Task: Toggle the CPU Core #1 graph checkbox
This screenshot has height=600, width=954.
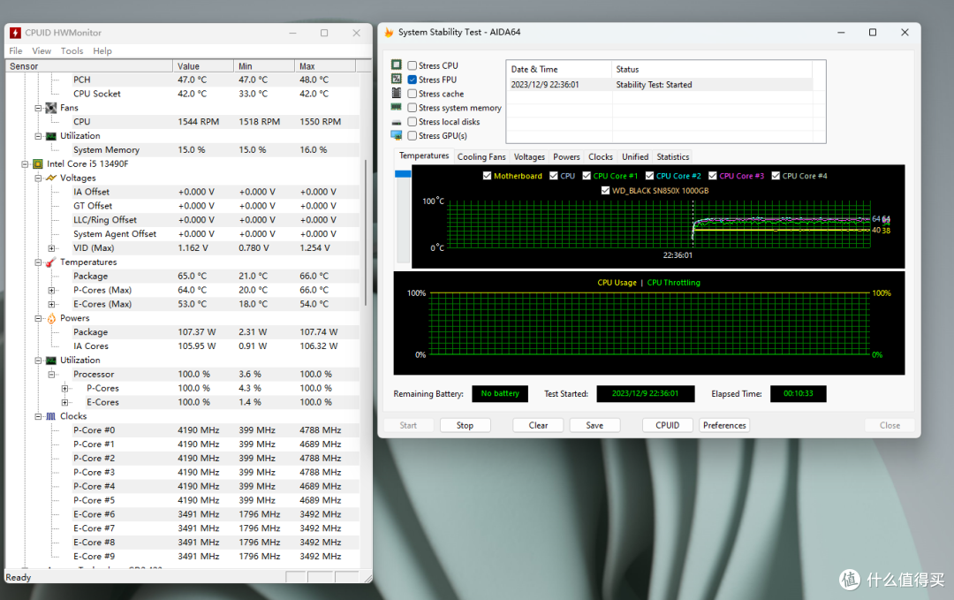Action: [x=587, y=176]
